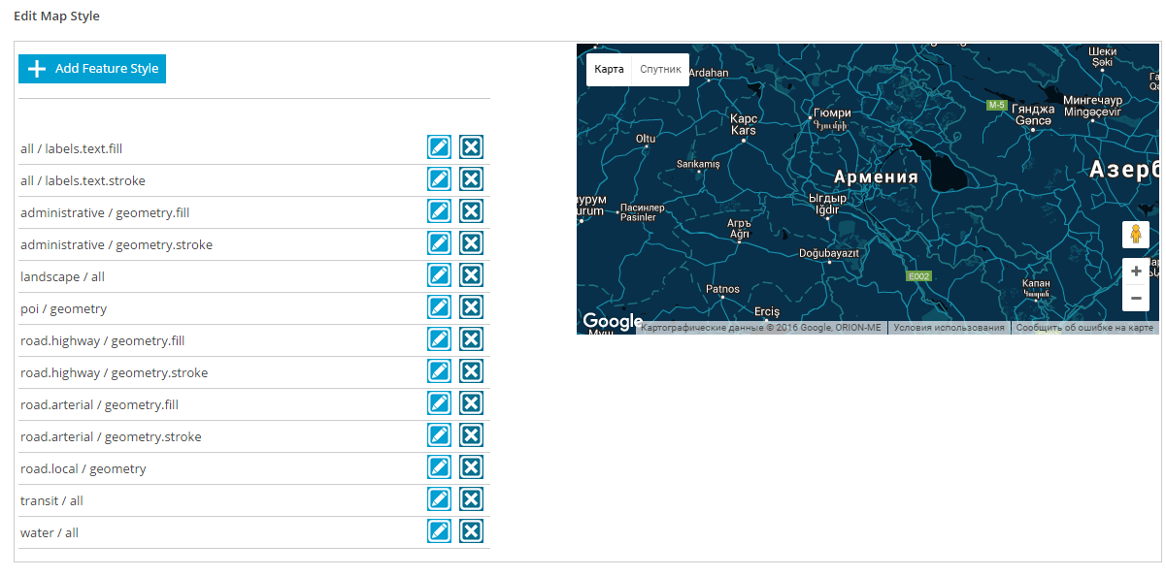Zoom out on the map preview
The image size is (1166, 577).
(1136, 298)
